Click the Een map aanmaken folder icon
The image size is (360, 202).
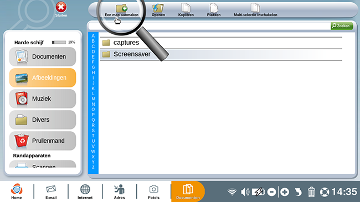click(x=122, y=8)
